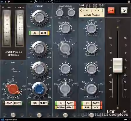This screenshot has width=131, height=121.
Task: Select the ALL channel link icon
Action: (x=101, y=6)
